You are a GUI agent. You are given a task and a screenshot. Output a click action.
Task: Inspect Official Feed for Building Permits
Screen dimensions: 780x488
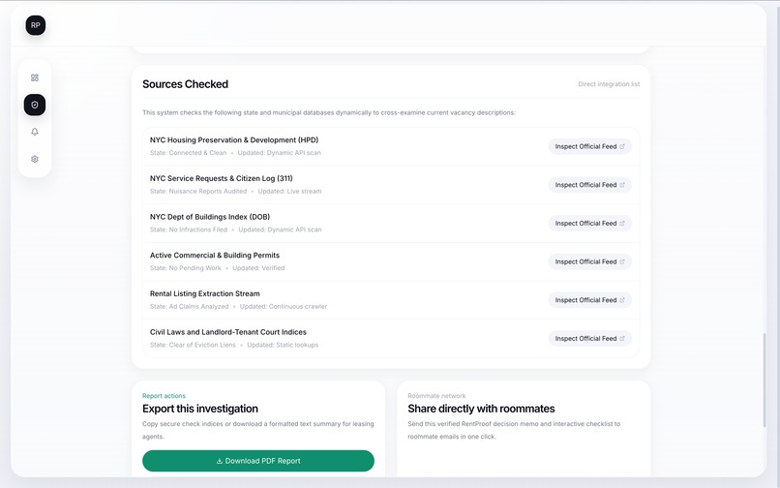589,261
